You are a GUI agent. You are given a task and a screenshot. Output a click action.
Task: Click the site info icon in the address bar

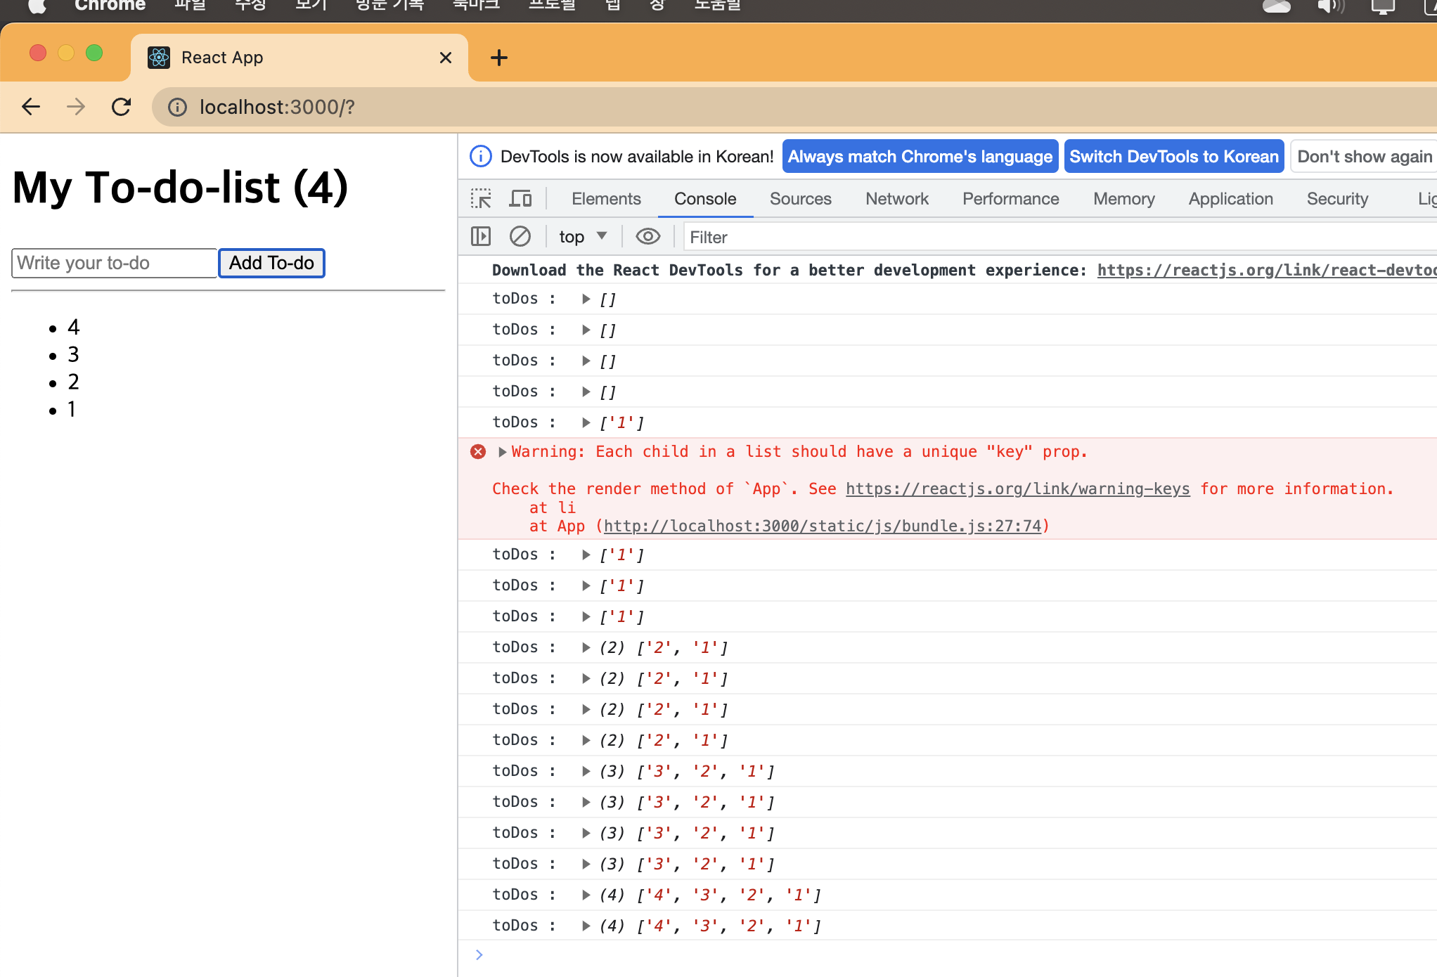point(177,107)
